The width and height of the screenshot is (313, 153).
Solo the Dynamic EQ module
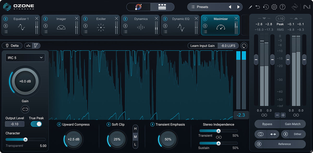(165, 26)
